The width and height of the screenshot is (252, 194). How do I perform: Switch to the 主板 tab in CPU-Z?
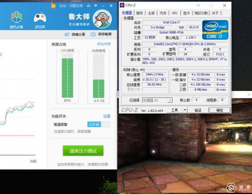tap(151, 13)
